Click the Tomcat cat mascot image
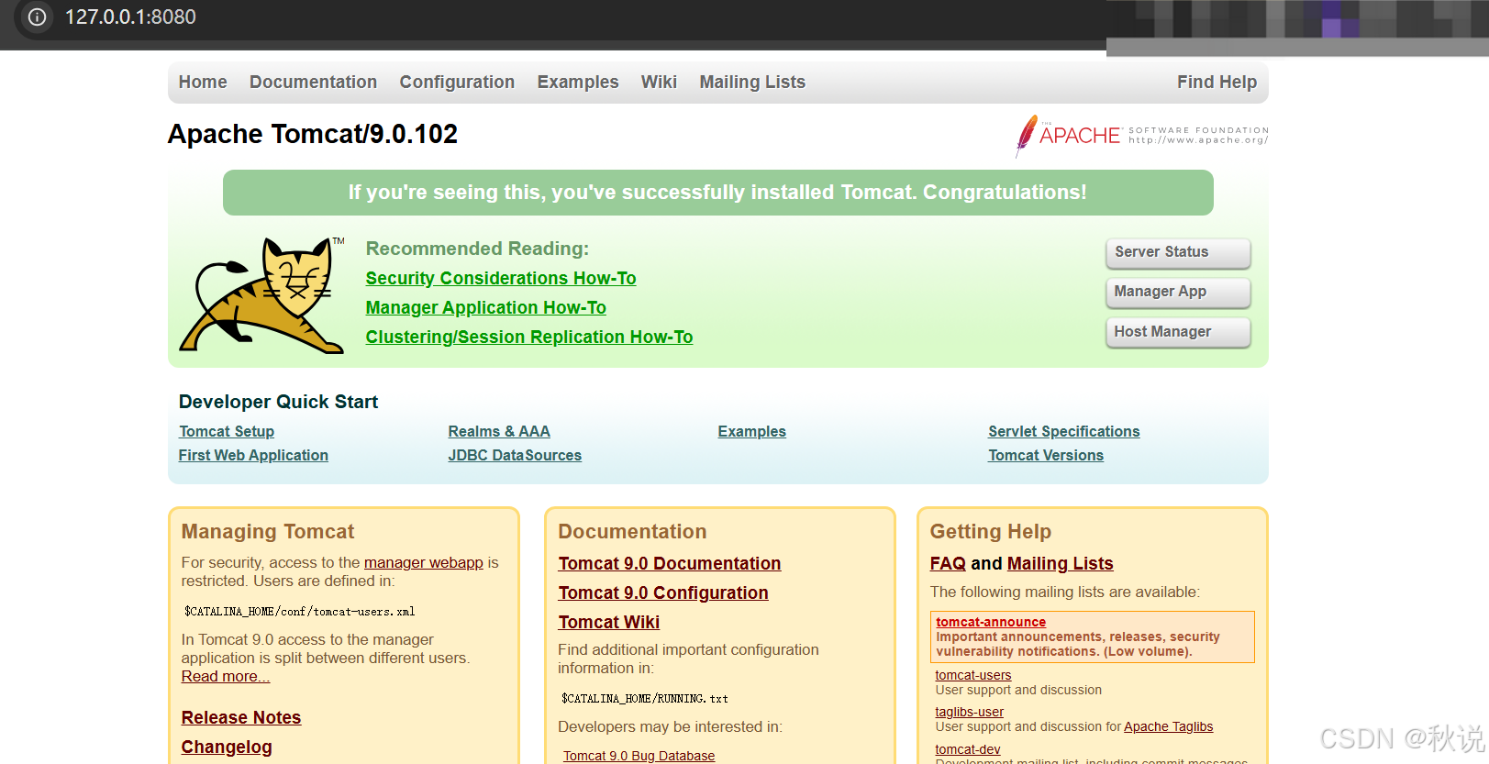The width and height of the screenshot is (1489, 764). pos(262,294)
